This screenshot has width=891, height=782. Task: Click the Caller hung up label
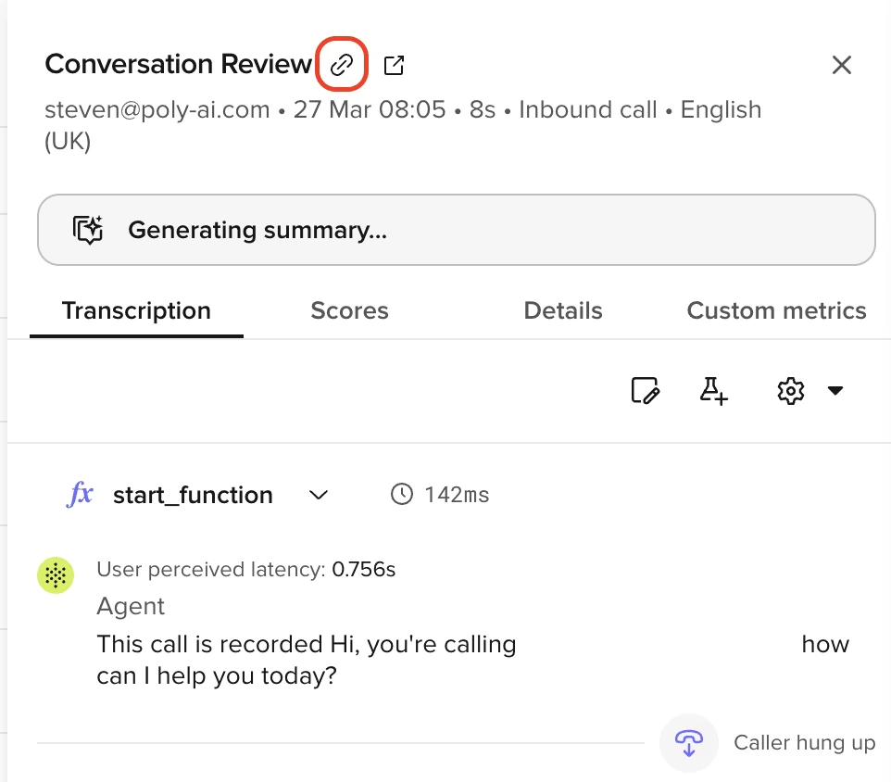click(x=804, y=743)
